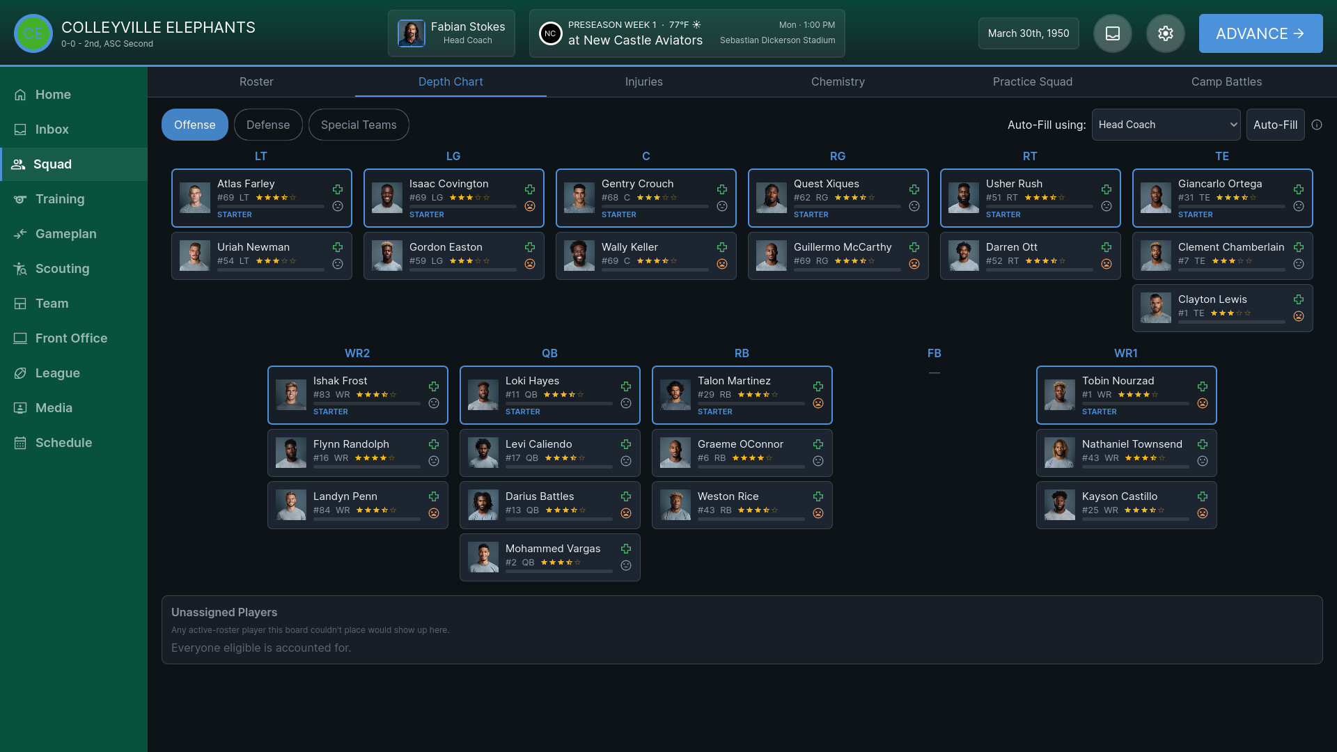This screenshot has width=1337, height=752.
Task: Open the settings gear icon
Action: [x=1166, y=33]
